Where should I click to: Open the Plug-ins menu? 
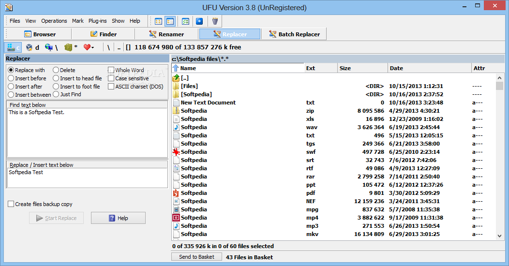tap(97, 21)
